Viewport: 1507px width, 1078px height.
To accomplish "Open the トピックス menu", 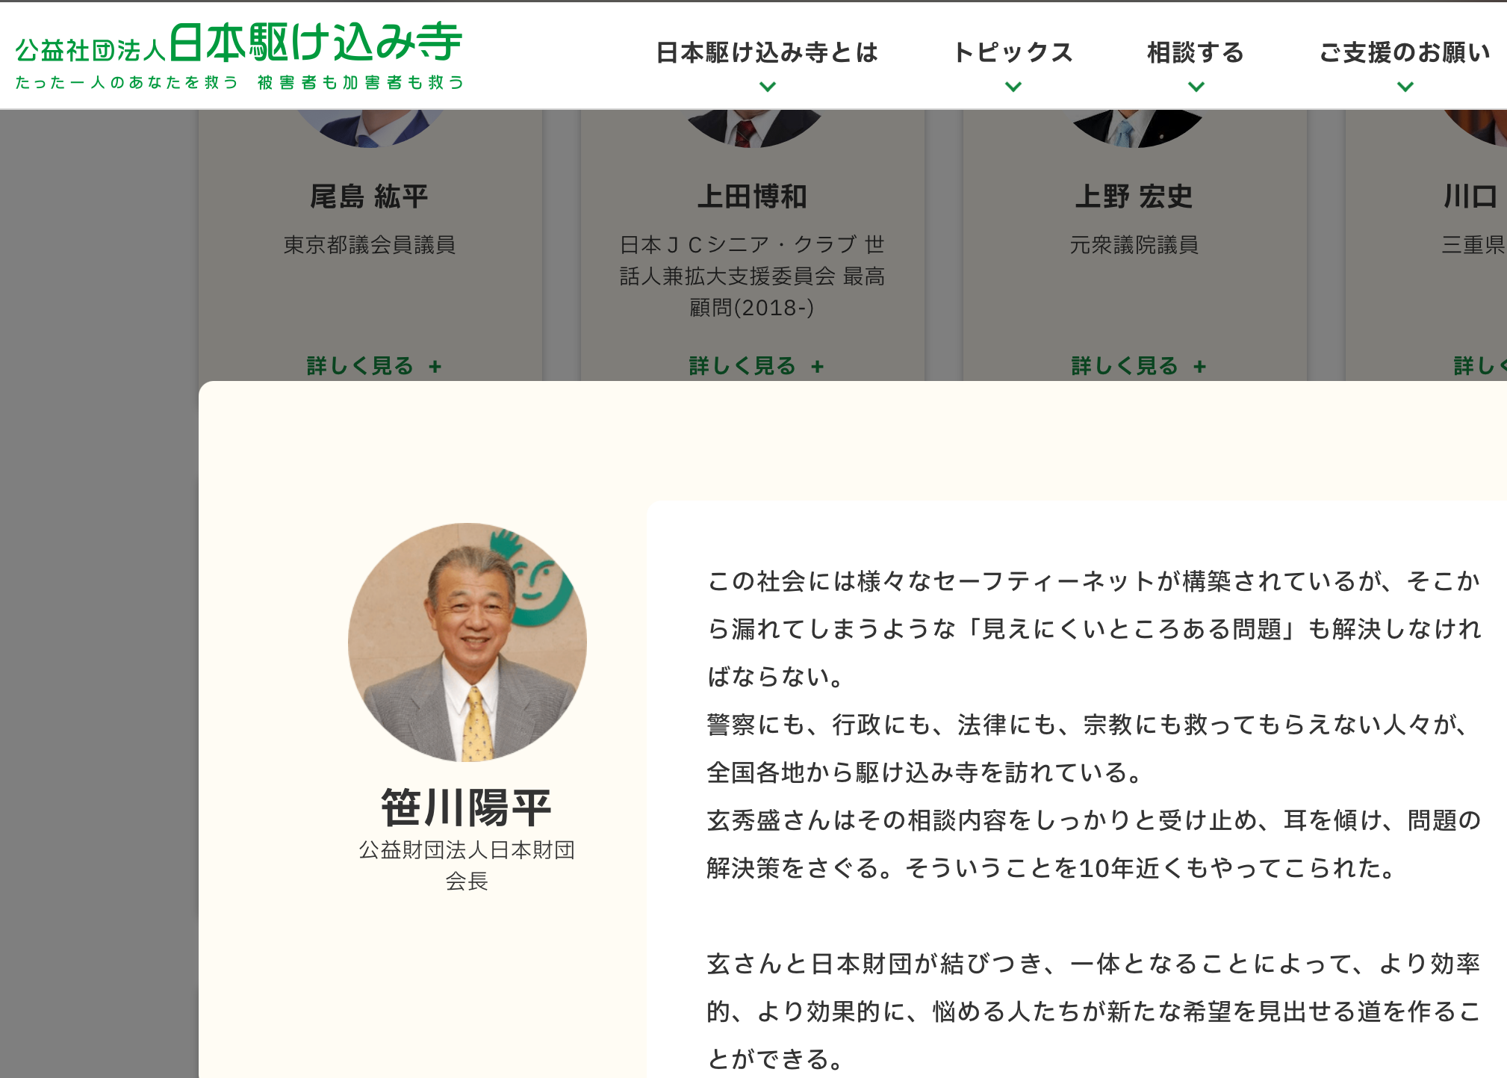I will pos(1013,52).
